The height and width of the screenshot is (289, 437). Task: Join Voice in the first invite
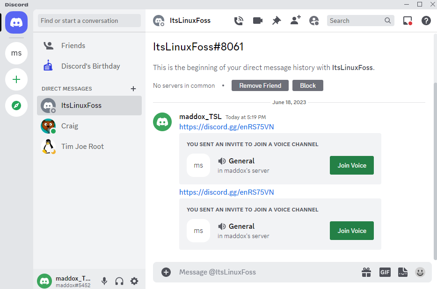352,165
